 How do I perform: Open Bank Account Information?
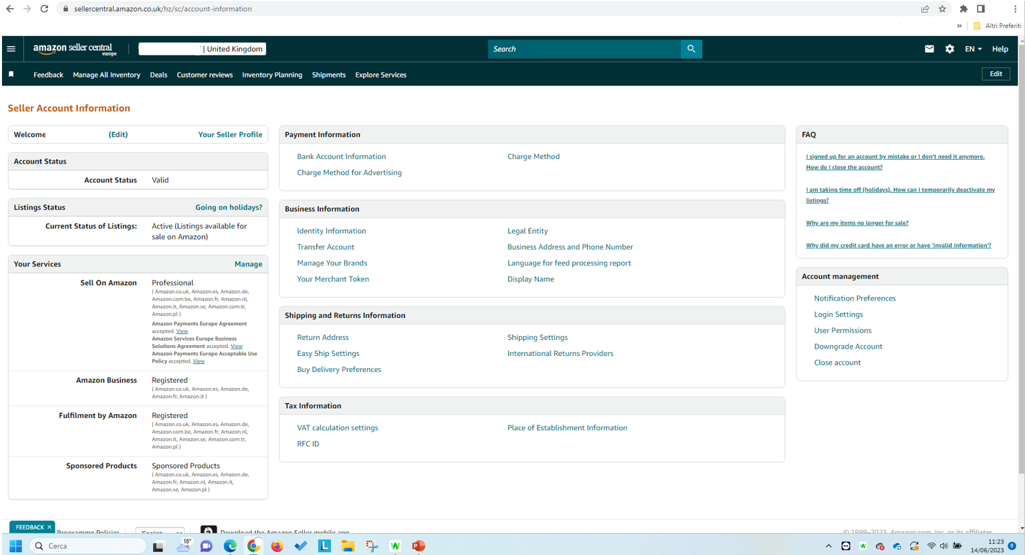[x=341, y=156]
